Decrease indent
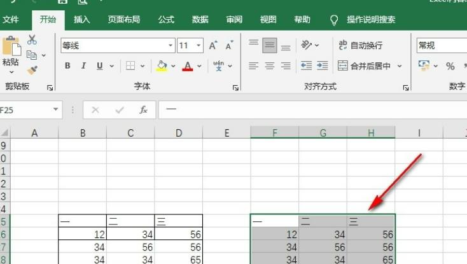 point(306,66)
